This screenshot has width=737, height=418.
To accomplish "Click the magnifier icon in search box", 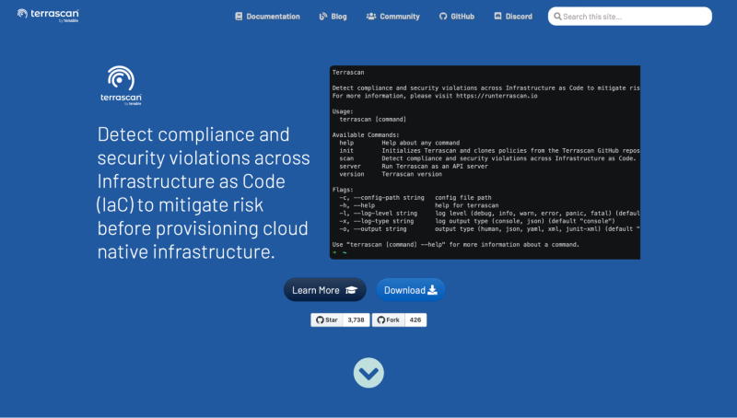I will click(557, 17).
